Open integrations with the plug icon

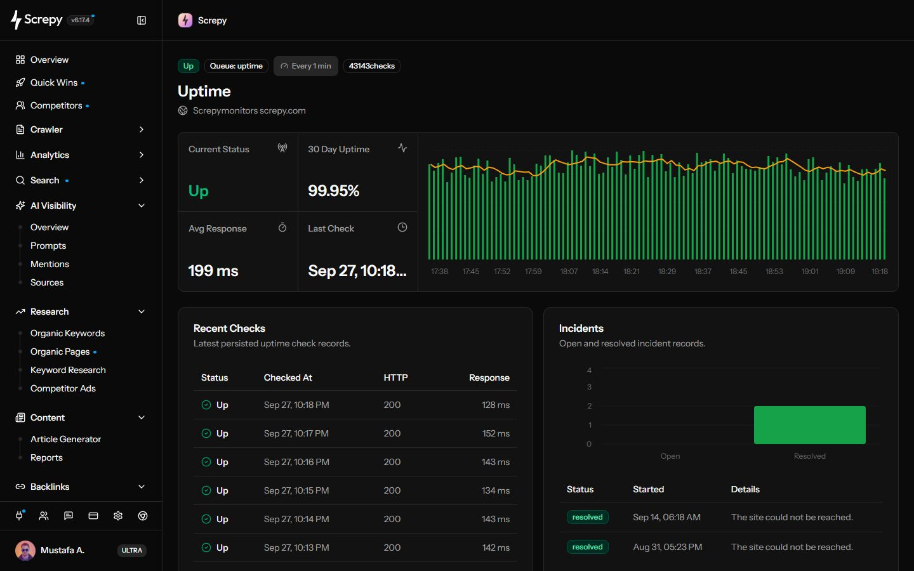(19, 516)
